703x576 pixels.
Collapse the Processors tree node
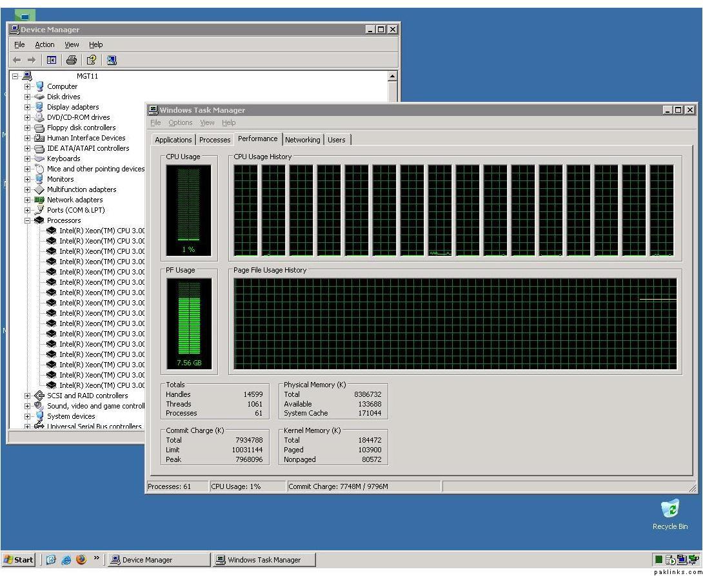[x=27, y=220]
